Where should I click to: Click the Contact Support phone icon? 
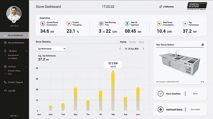pyautogui.click(x=5, y=82)
